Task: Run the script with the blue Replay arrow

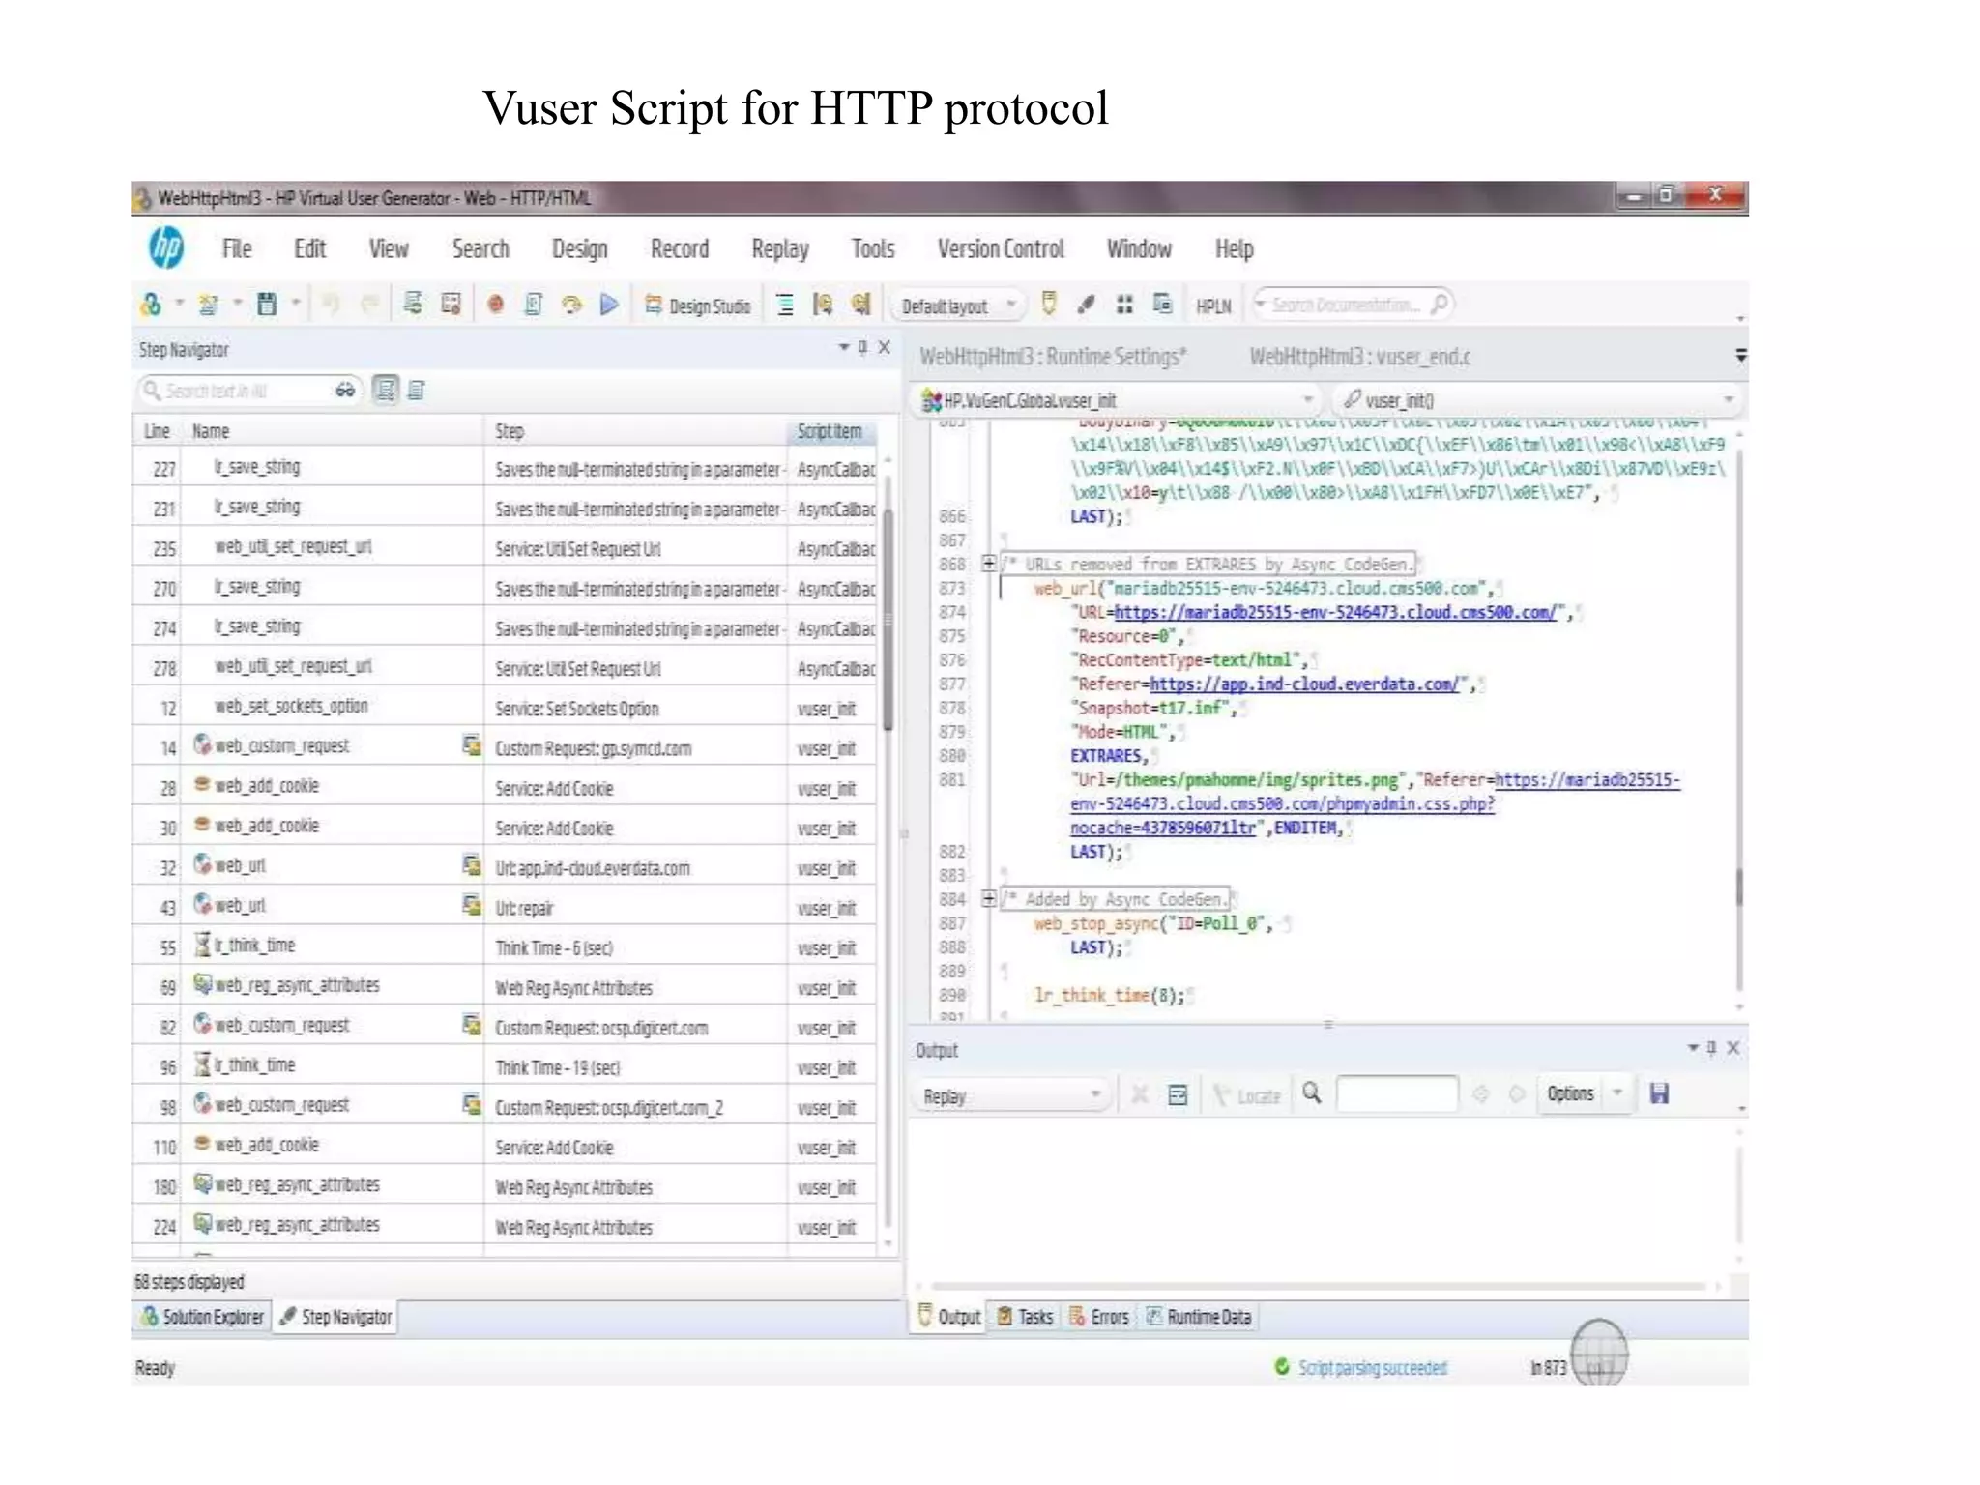Action: [x=609, y=306]
